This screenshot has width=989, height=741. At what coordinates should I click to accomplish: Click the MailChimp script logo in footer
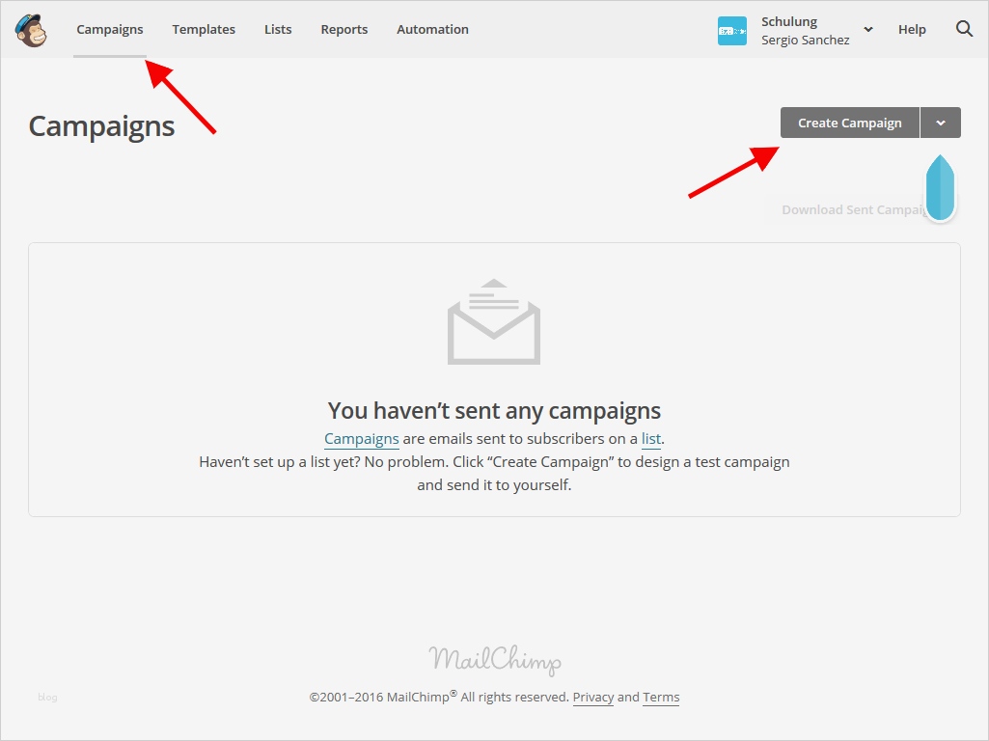(494, 660)
